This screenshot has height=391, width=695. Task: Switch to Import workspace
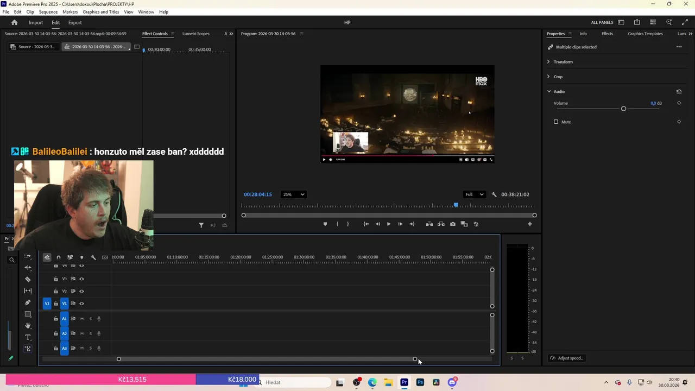tap(36, 23)
